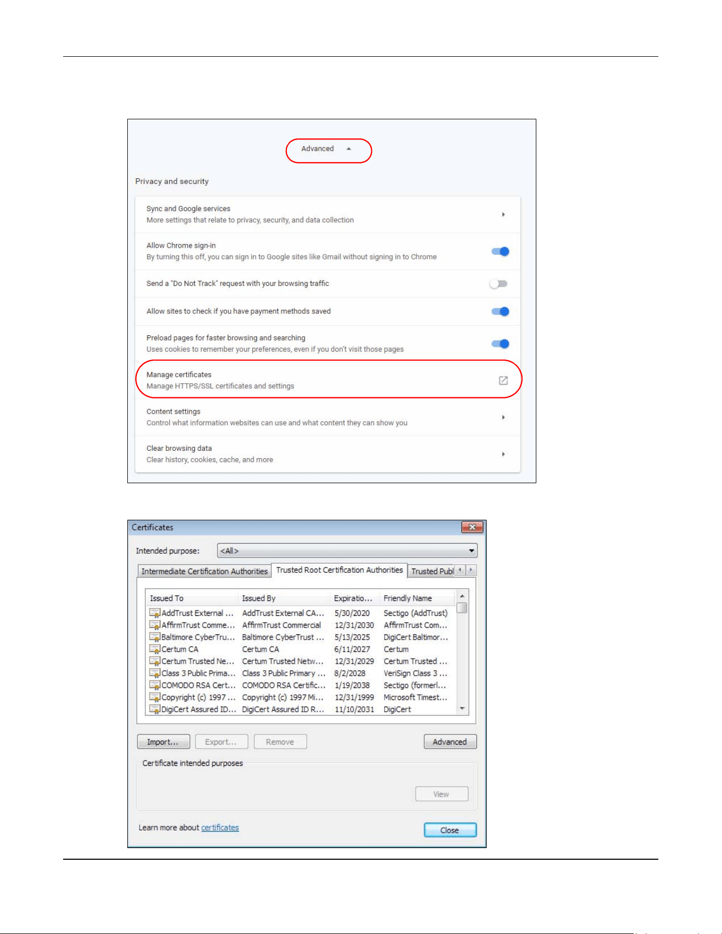Select Trusted Root Certification Authorities tab
722x934 pixels.
[x=340, y=570]
